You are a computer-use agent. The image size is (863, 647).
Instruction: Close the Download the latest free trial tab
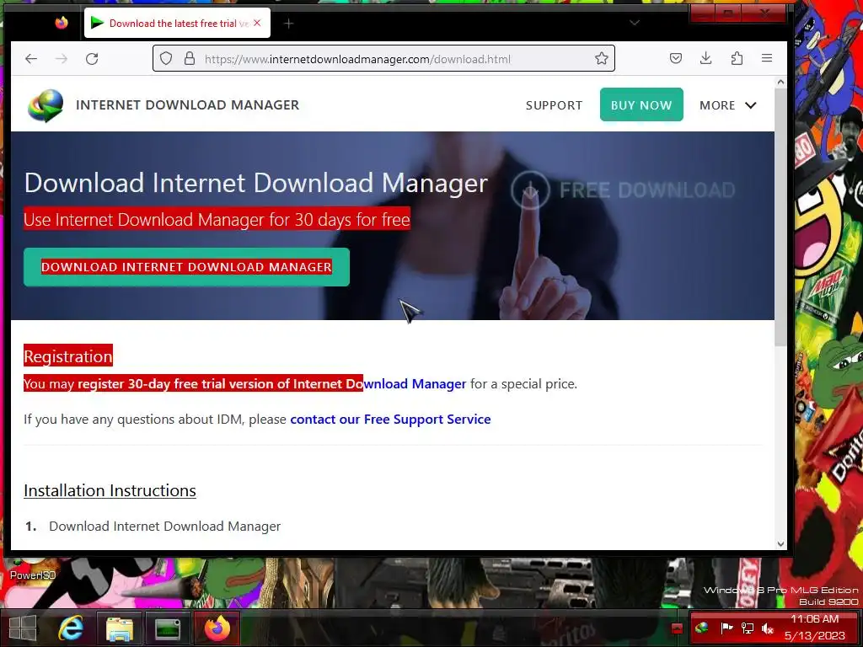click(257, 23)
